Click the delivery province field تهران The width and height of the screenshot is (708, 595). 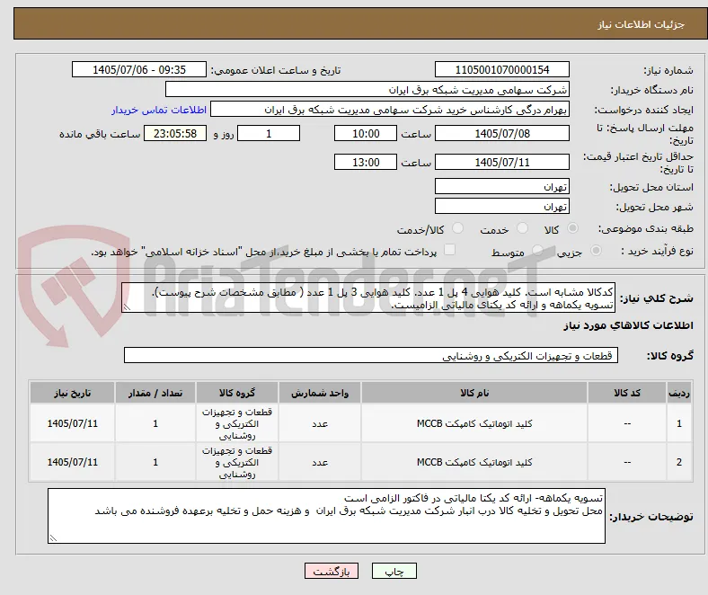[x=502, y=186]
